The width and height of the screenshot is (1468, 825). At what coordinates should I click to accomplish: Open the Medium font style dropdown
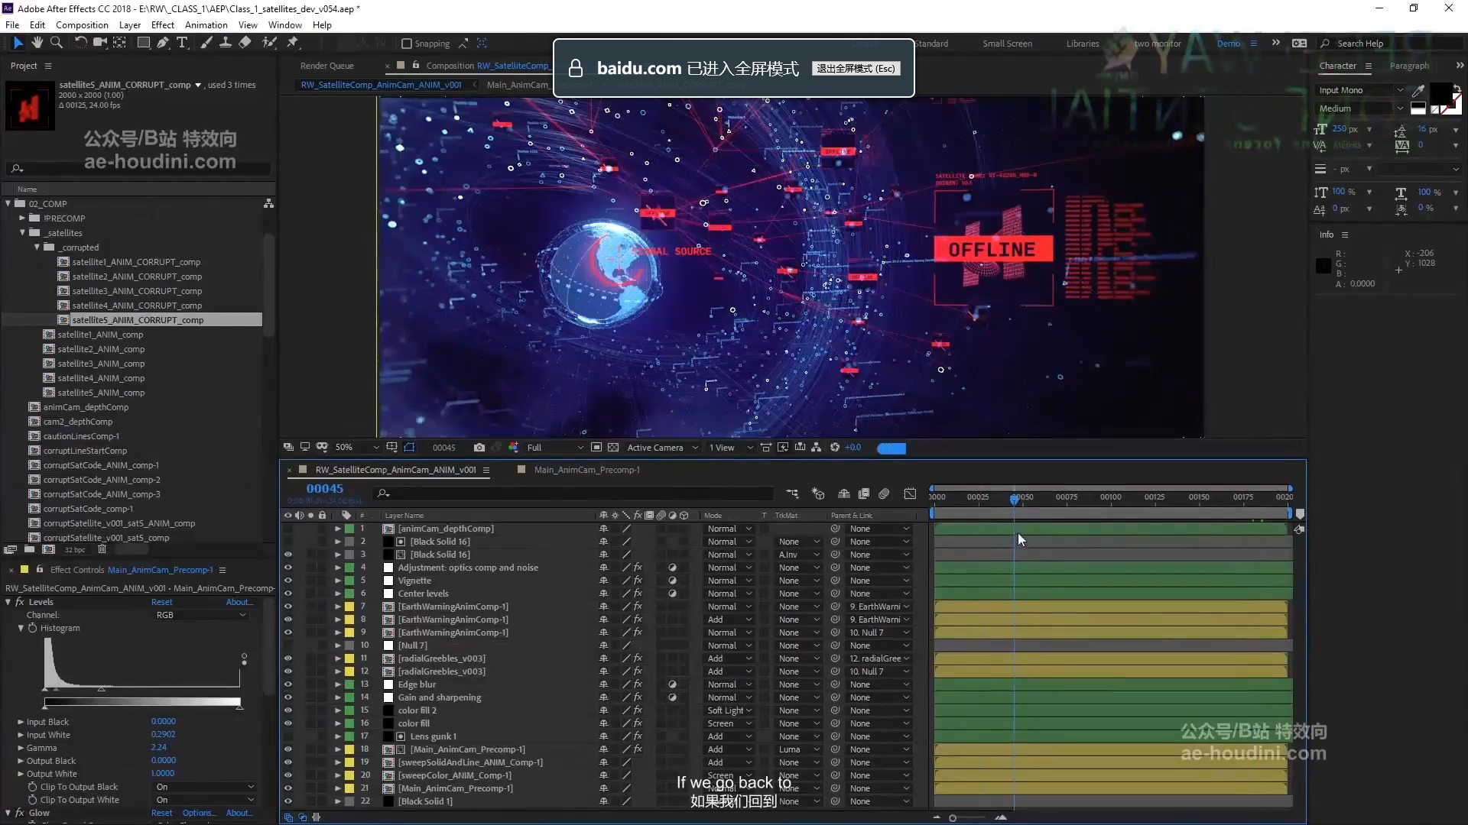pos(1360,108)
